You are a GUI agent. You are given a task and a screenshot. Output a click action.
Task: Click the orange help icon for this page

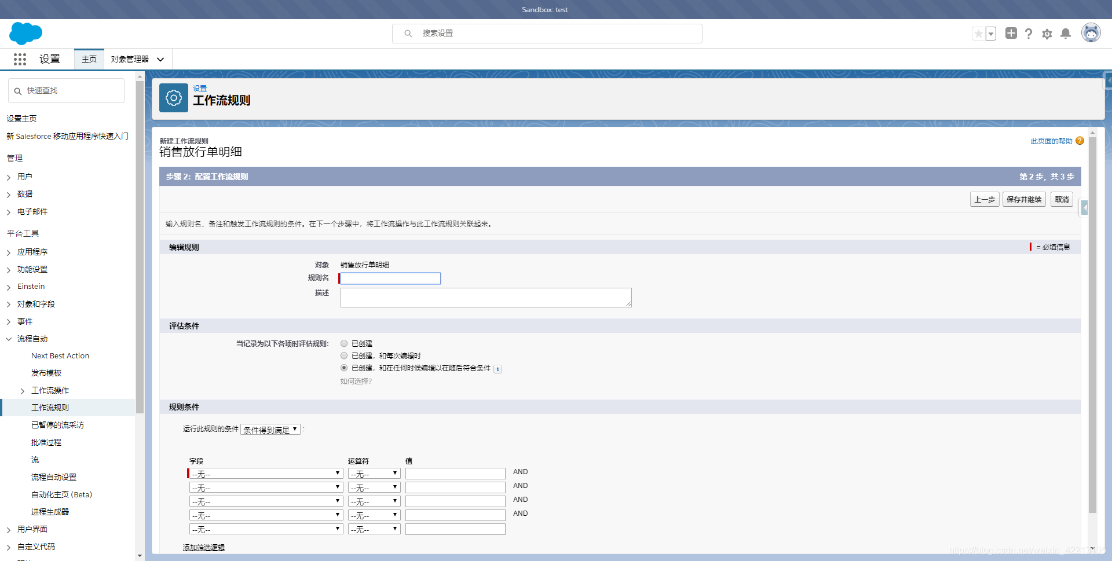click(x=1080, y=141)
